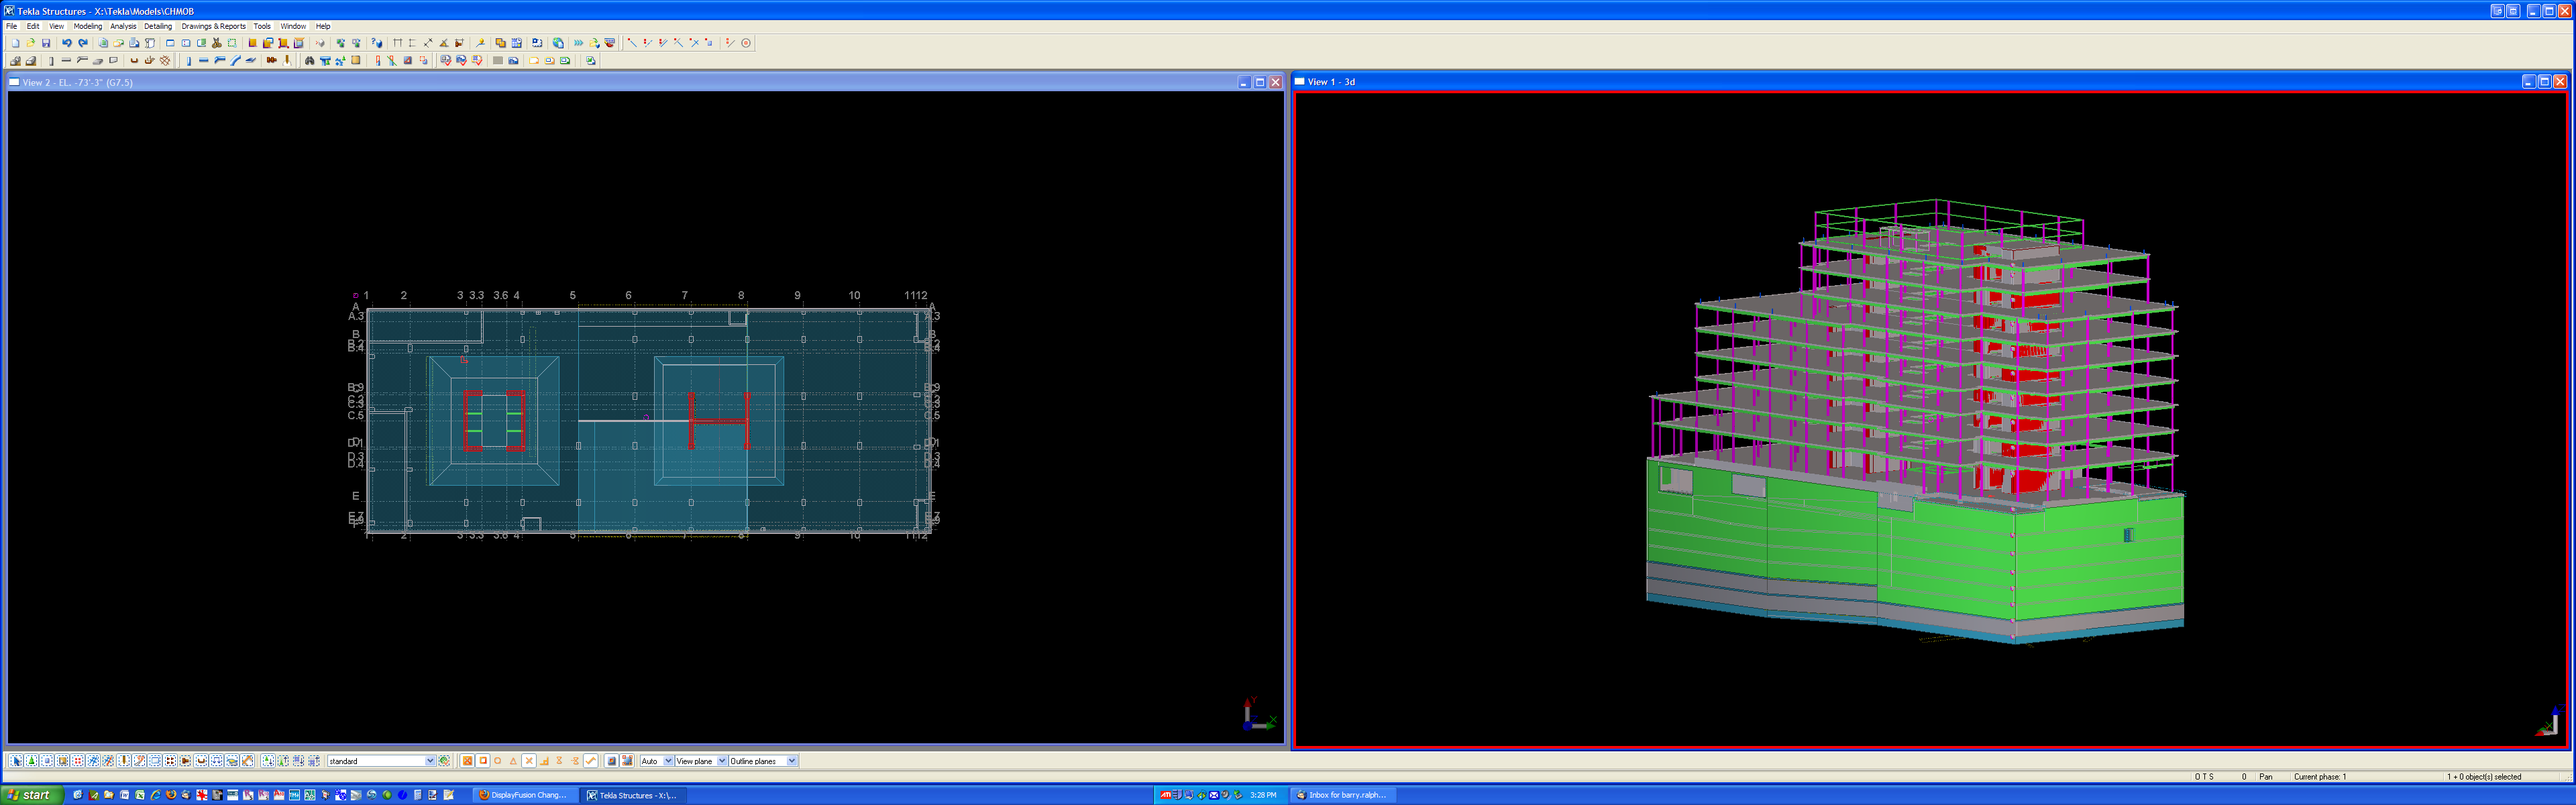Click the Windows start button
This screenshot has width=2576, height=805.
click(32, 795)
